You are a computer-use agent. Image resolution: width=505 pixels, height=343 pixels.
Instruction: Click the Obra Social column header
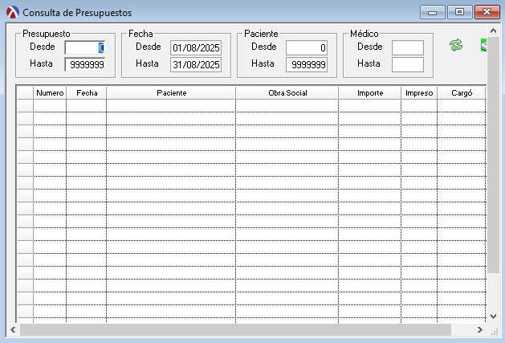pyautogui.click(x=287, y=93)
